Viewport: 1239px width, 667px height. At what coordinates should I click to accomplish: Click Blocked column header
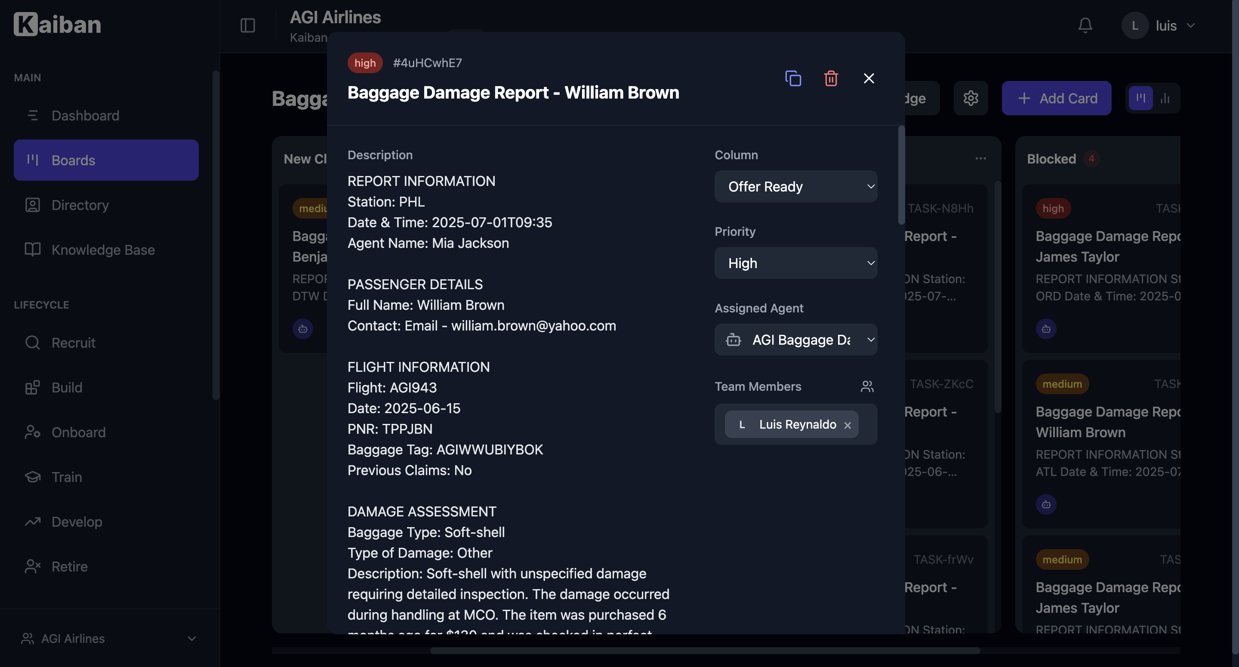coord(1051,159)
